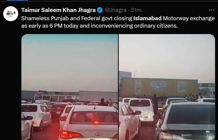This screenshot has width=218, height=140.
Task: Click the Camry badge on the black car
Action: coord(187,135)
